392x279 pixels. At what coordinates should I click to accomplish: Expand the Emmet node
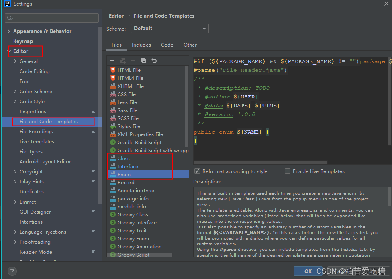coord(15,202)
